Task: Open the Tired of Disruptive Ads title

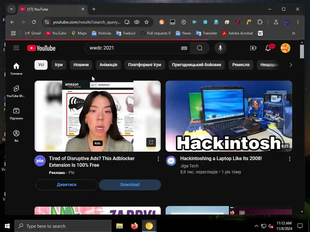Action: point(92,162)
